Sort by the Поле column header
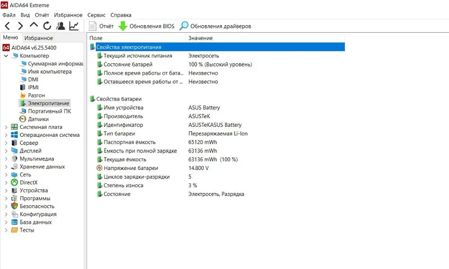 pos(137,38)
